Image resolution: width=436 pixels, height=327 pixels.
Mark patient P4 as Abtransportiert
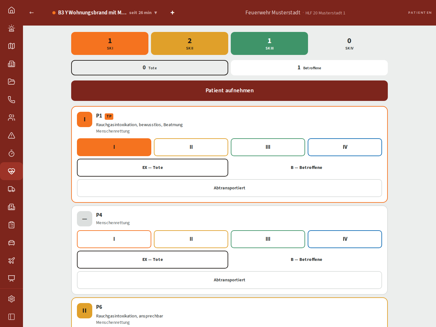pos(229,280)
